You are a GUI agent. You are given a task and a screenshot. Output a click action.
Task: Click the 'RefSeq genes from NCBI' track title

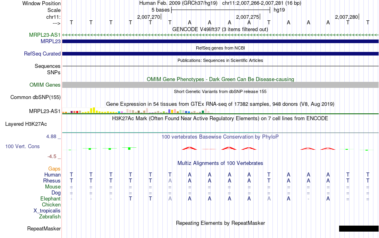[221, 48]
